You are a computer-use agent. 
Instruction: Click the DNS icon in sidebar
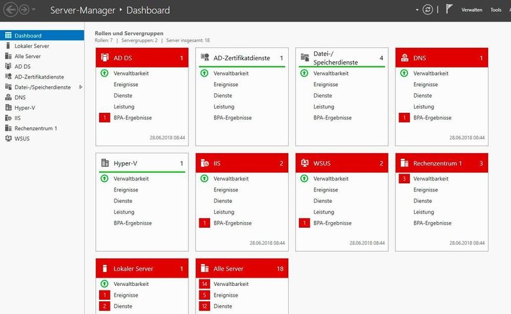click(x=8, y=98)
